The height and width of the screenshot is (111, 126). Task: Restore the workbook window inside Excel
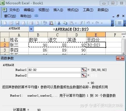click(118, 16)
